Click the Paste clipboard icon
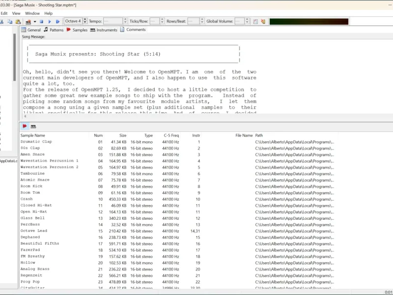This screenshot has width=393, height=295. click(x=18, y=22)
